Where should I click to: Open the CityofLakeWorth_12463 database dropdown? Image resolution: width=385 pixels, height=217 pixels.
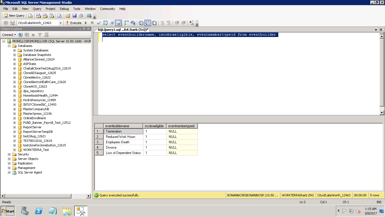click(60, 23)
